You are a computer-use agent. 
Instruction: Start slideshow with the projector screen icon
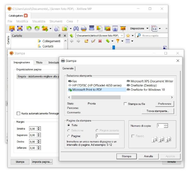(123, 28)
